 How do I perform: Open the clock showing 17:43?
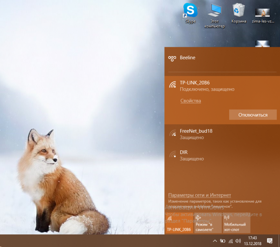[252, 240]
